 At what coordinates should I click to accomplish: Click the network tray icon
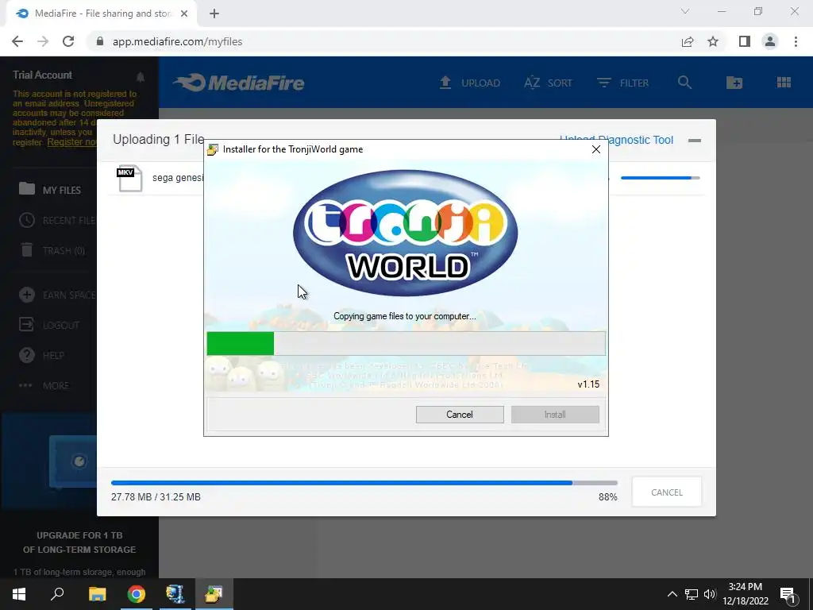coord(692,594)
